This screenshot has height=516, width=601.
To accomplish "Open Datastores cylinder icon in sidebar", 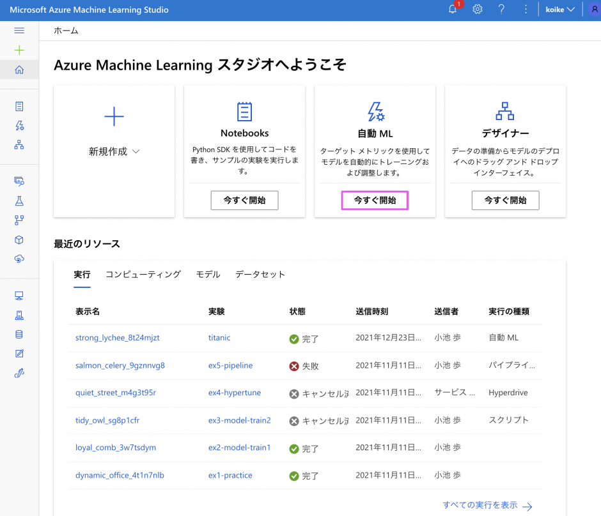I will pos(19,334).
